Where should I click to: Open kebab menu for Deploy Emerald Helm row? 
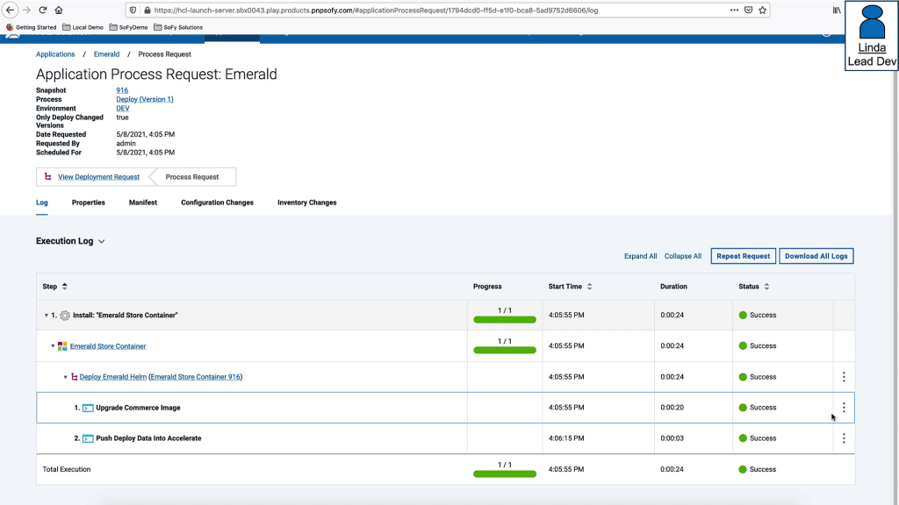(x=844, y=377)
